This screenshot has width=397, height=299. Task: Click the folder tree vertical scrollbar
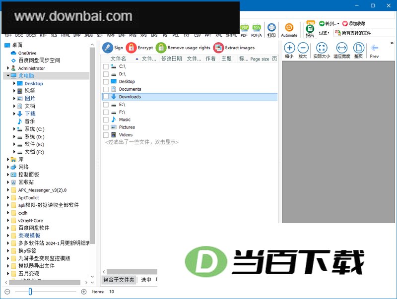click(92, 145)
